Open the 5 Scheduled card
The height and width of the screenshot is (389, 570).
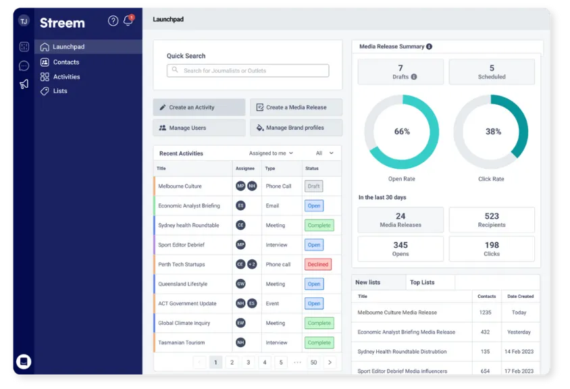(x=492, y=72)
